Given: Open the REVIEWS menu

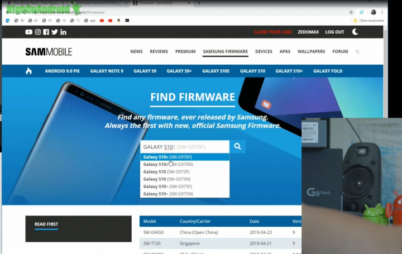Looking at the screenshot, I should tap(159, 51).
